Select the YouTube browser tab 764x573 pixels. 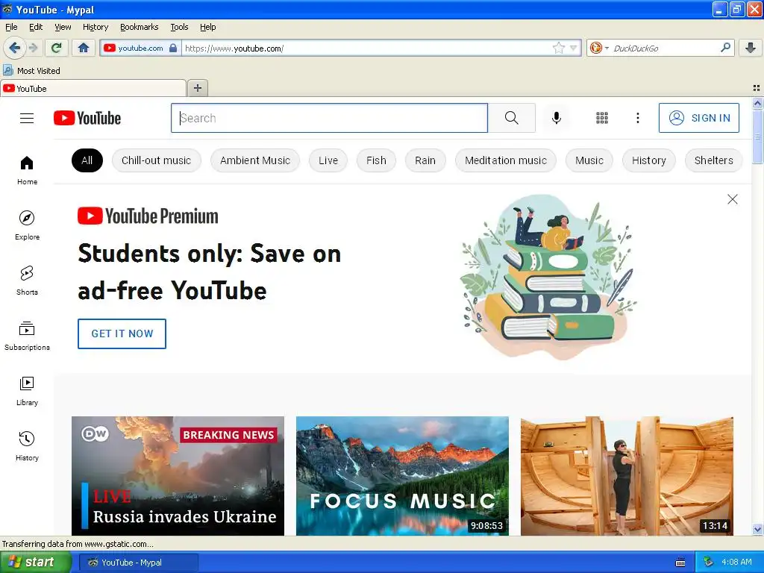(93, 88)
